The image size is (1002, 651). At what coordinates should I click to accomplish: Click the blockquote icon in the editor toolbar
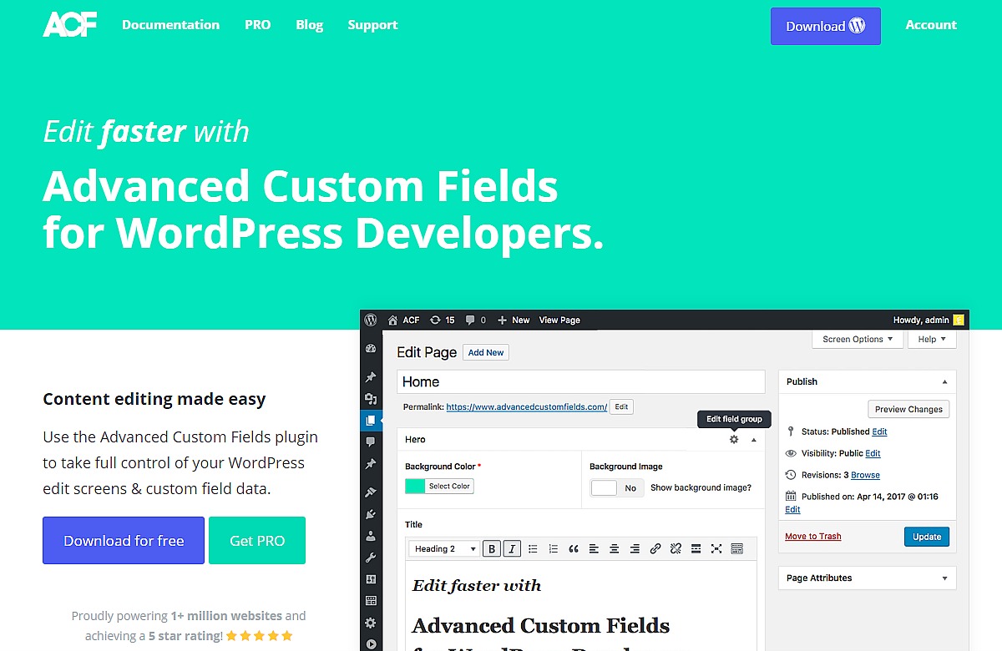pos(574,548)
